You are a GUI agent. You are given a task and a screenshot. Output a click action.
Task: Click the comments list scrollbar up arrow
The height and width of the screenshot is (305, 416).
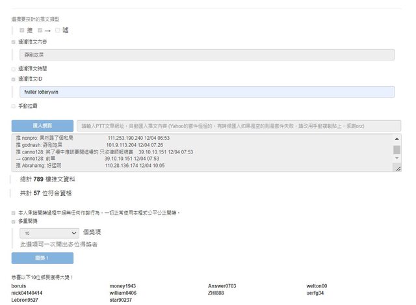pos(397,138)
